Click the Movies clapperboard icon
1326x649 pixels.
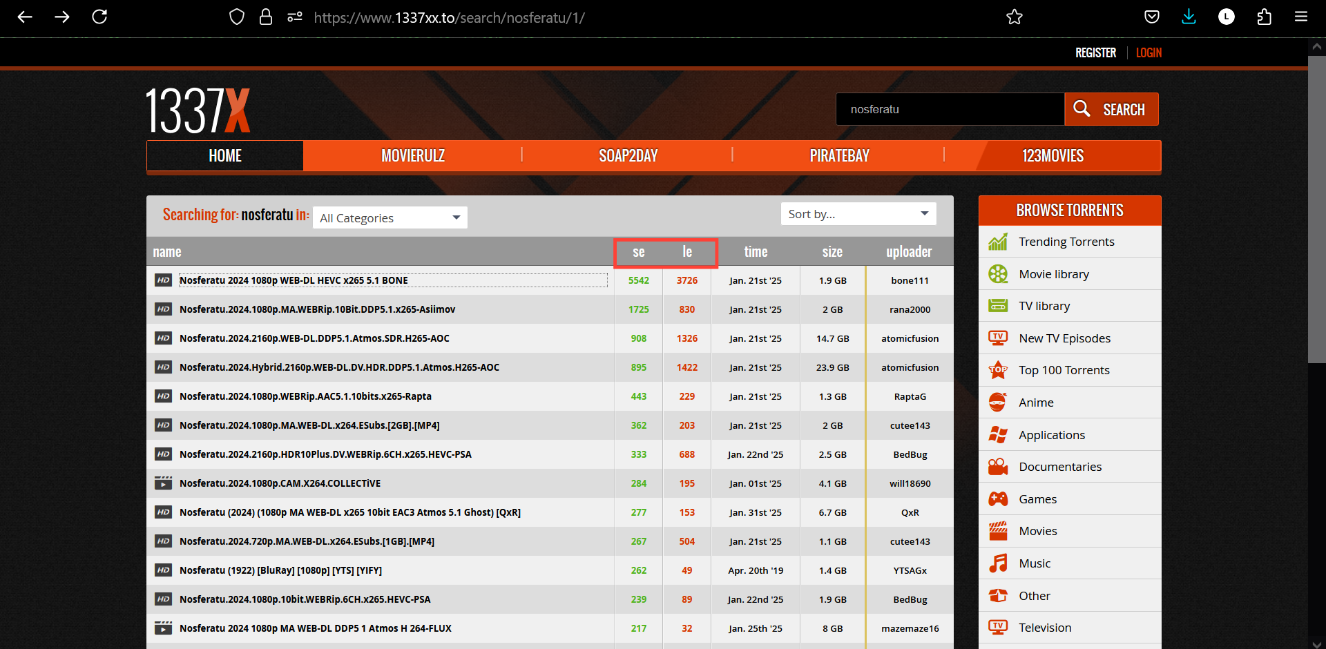click(998, 531)
